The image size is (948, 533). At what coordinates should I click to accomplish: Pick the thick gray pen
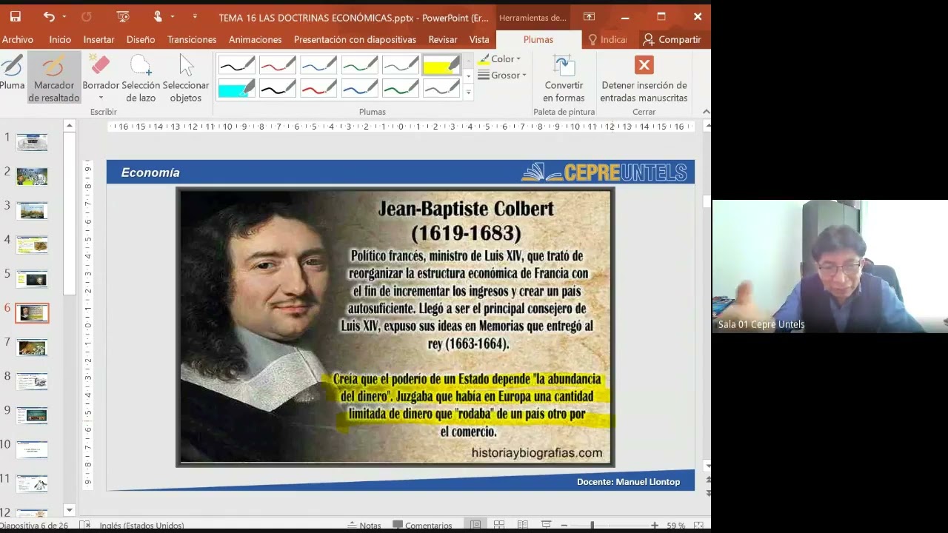tap(441, 89)
